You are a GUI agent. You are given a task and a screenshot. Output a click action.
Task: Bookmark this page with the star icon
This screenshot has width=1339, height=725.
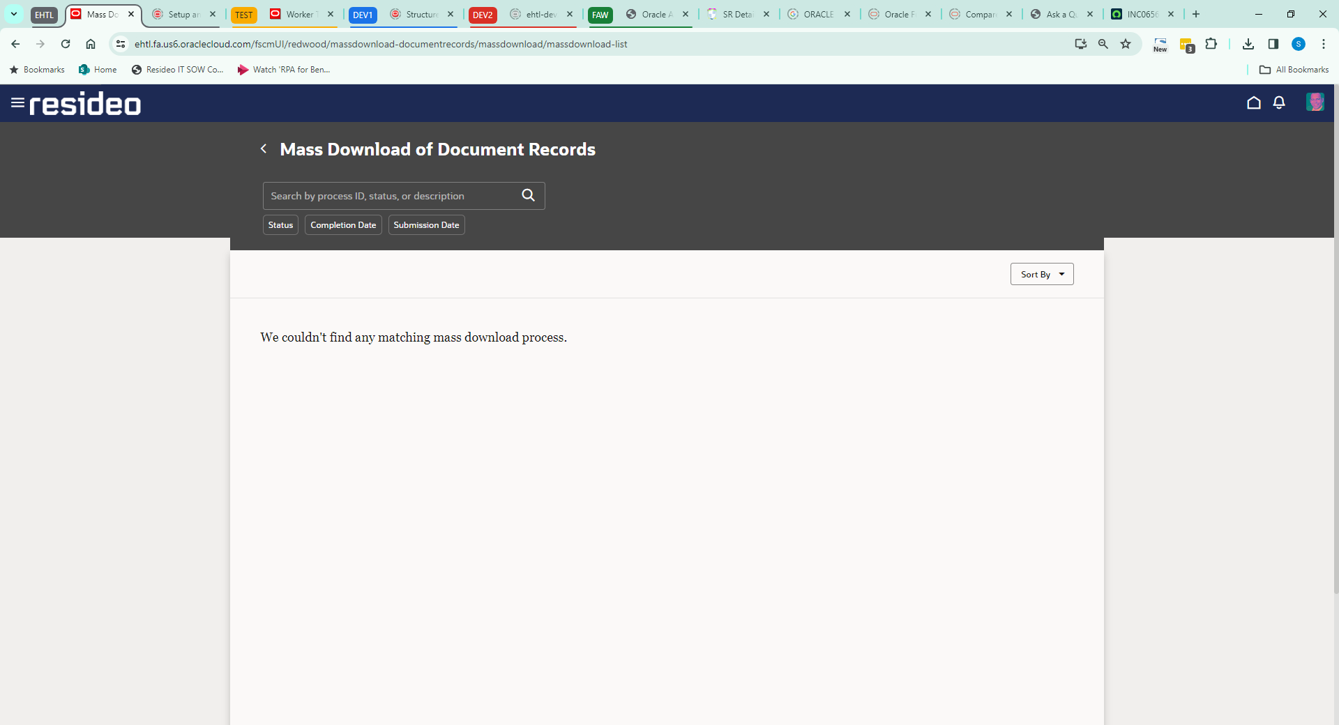click(1125, 44)
